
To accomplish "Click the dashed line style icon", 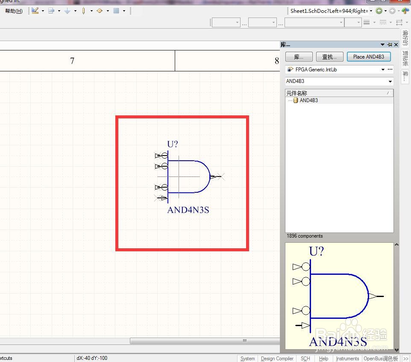I will click(383, 23).
